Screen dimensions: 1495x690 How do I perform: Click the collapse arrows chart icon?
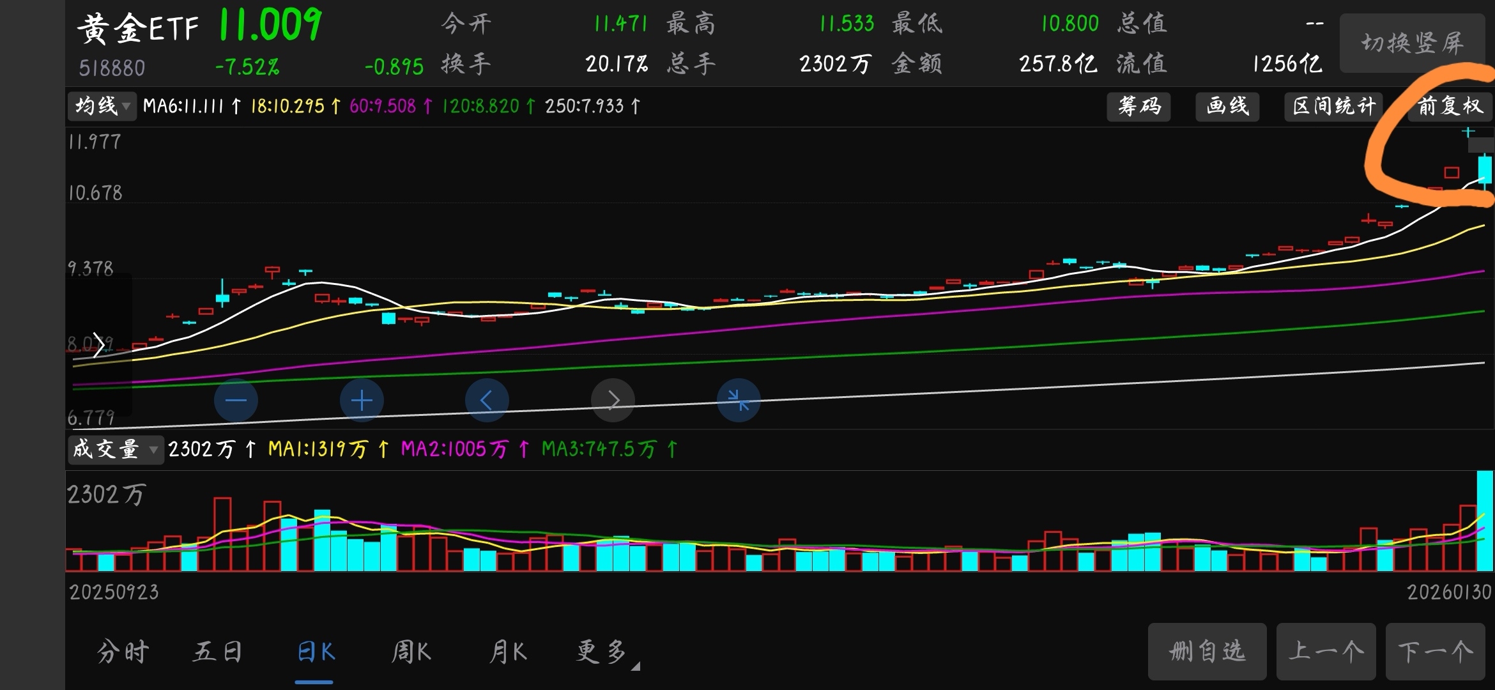[739, 401]
